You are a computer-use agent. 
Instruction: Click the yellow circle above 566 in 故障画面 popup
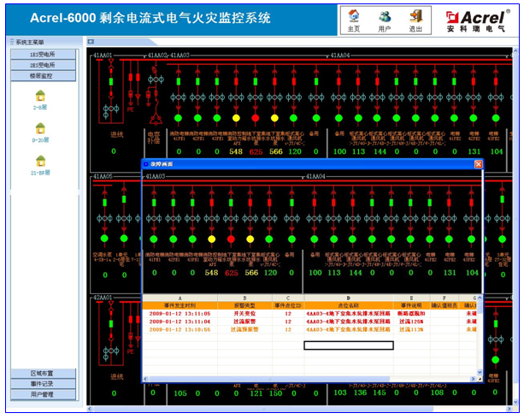(250, 239)
